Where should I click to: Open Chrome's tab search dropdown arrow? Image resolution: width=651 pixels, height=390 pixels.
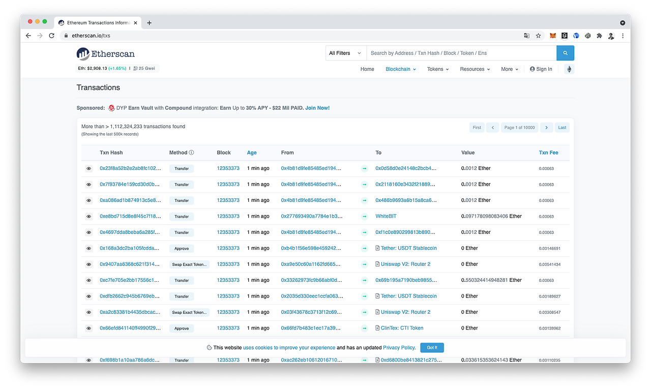click(623, 23)
